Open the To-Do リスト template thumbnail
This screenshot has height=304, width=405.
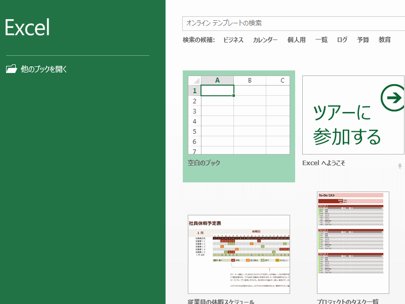[353, 243]
